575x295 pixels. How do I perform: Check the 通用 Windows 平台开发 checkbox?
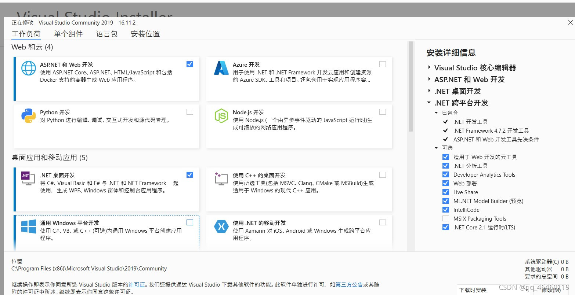190,222
